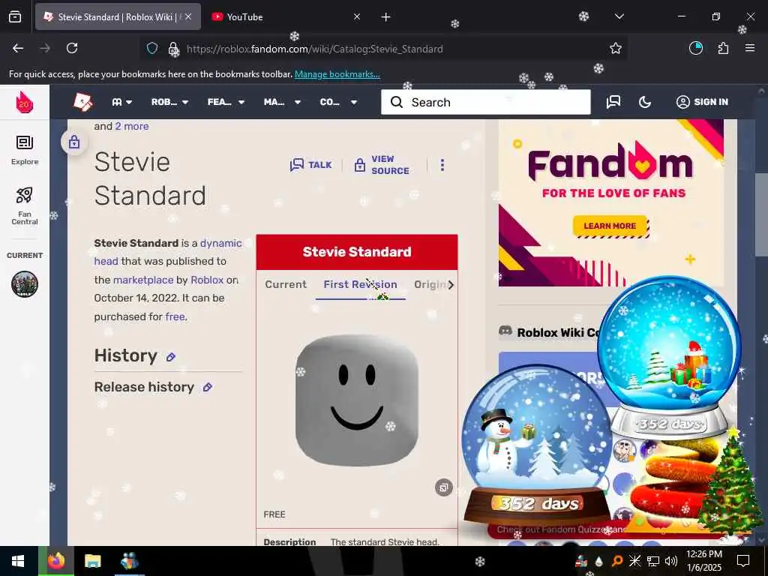Open the Explore sidebar section
Screen dimensions: 768x576
point(25,150)
